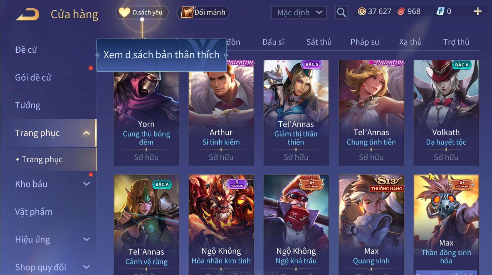The image size is (492, 275).
Task: Switch to the Pháp sư tab
Action: click(365, 42)
